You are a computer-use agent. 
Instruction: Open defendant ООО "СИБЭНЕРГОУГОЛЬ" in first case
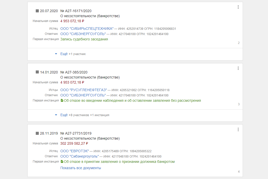click(83, 34)
